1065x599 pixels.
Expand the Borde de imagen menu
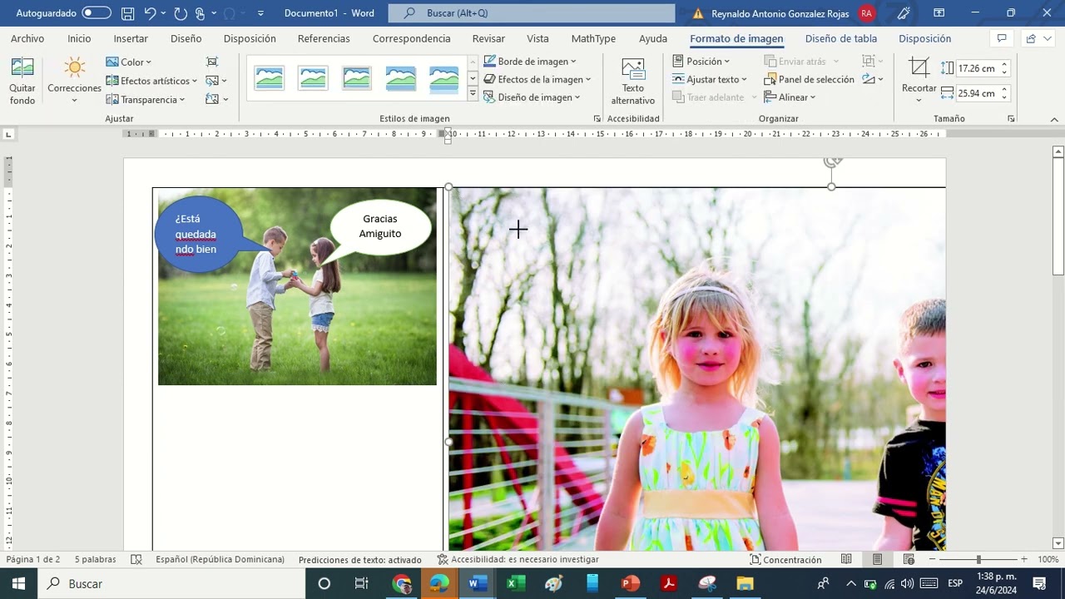point(530,62)
